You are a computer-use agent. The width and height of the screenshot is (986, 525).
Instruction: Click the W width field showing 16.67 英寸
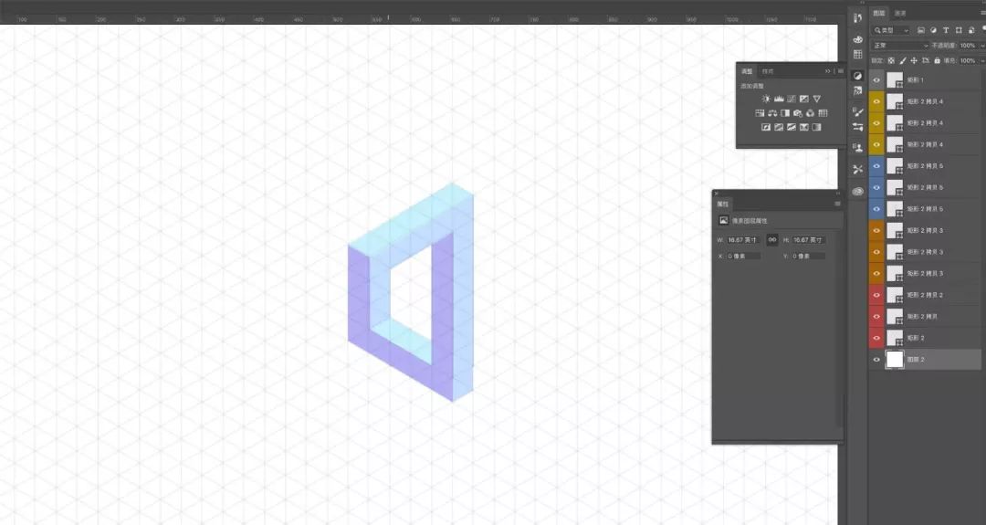pyautogui.click(x=742, y=240)
